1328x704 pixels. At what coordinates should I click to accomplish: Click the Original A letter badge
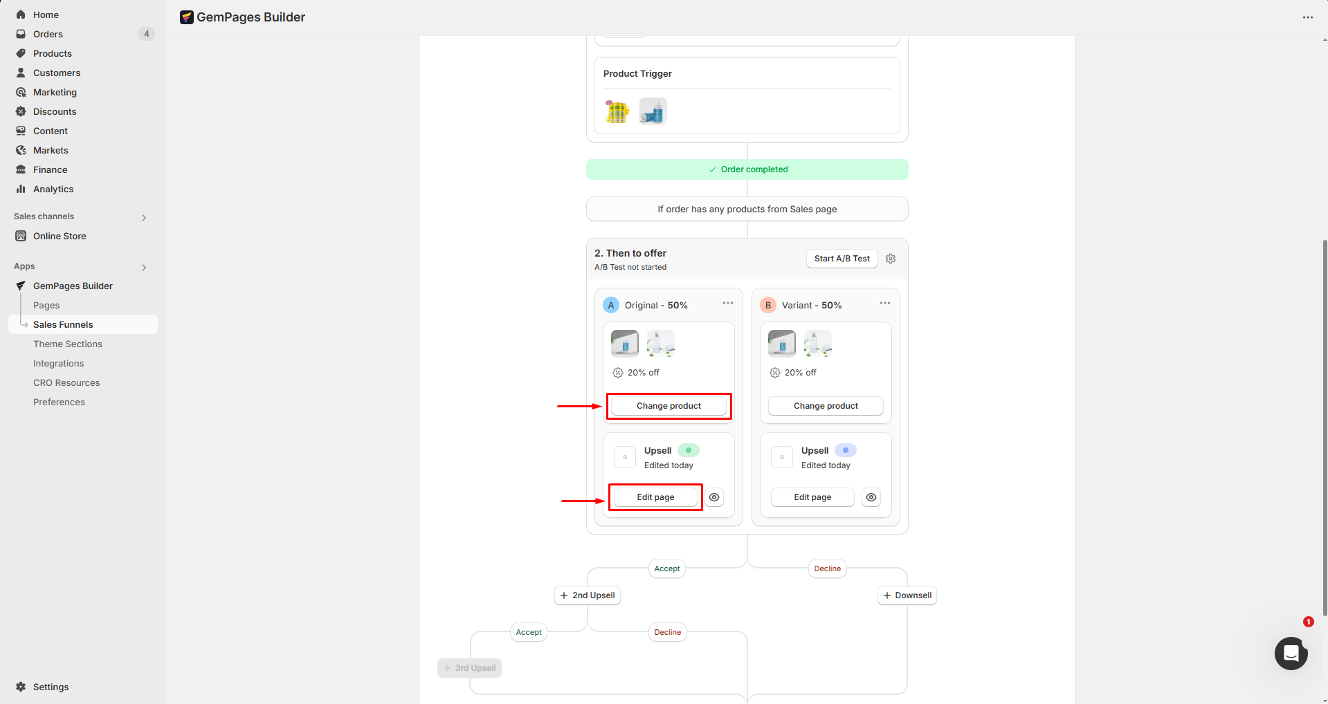(x=611, y=305)
